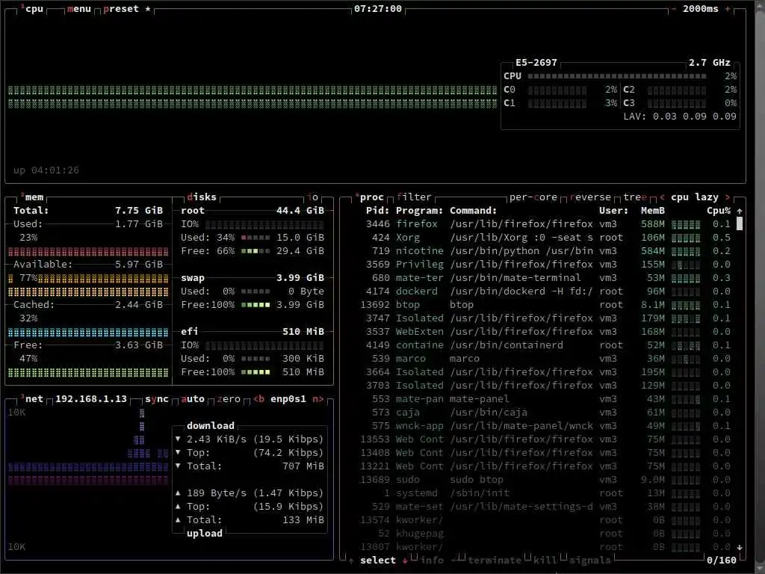The image size is (765, 574).
Task: Toggle process tree view
Action: pos(635,197)
